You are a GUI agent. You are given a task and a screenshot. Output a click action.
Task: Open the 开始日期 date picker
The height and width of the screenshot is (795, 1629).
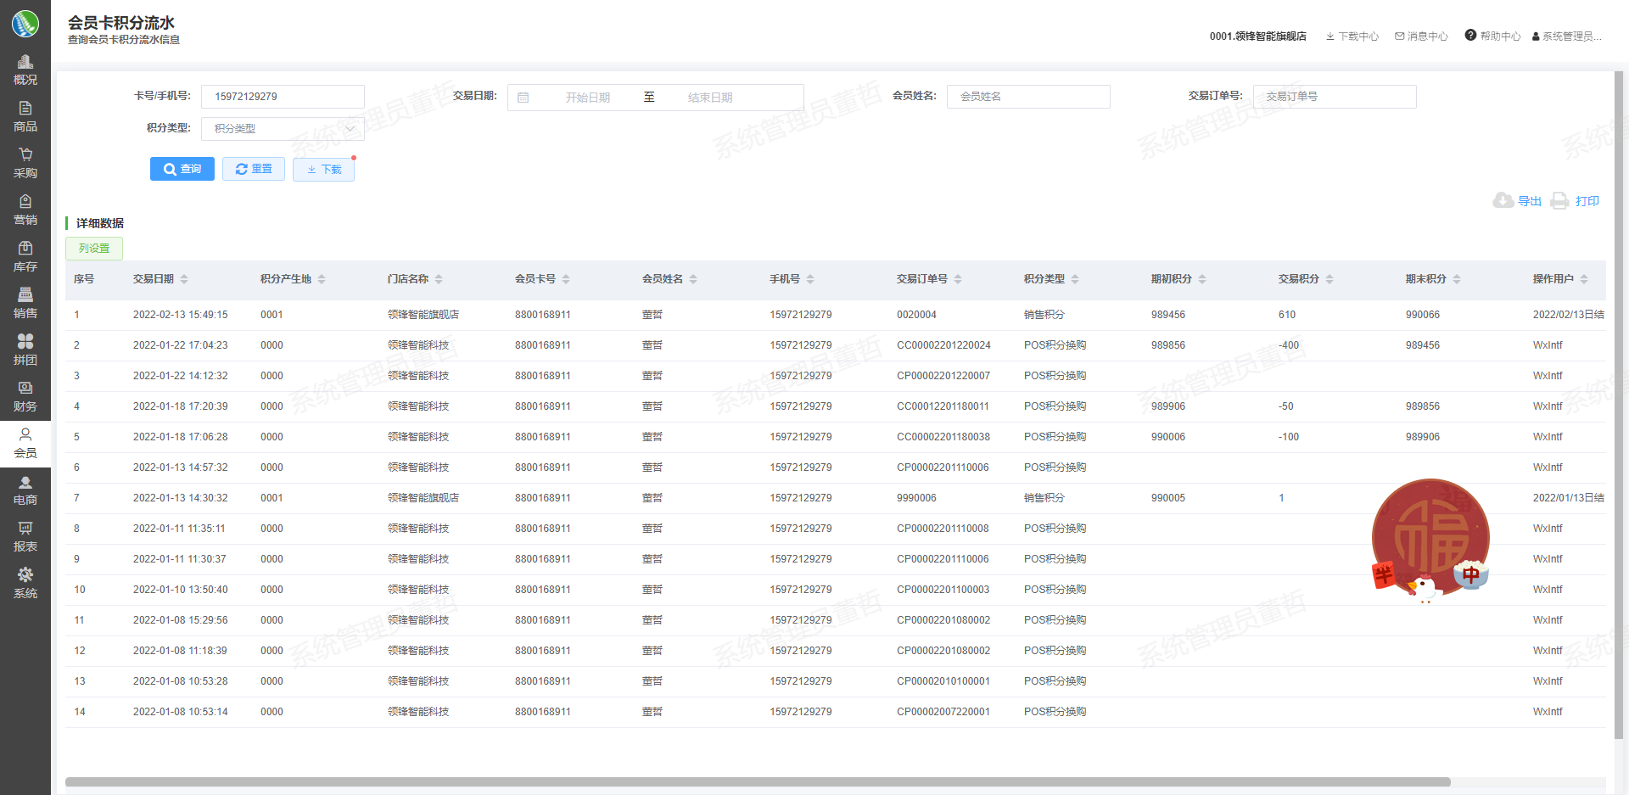tap(587, 98)
